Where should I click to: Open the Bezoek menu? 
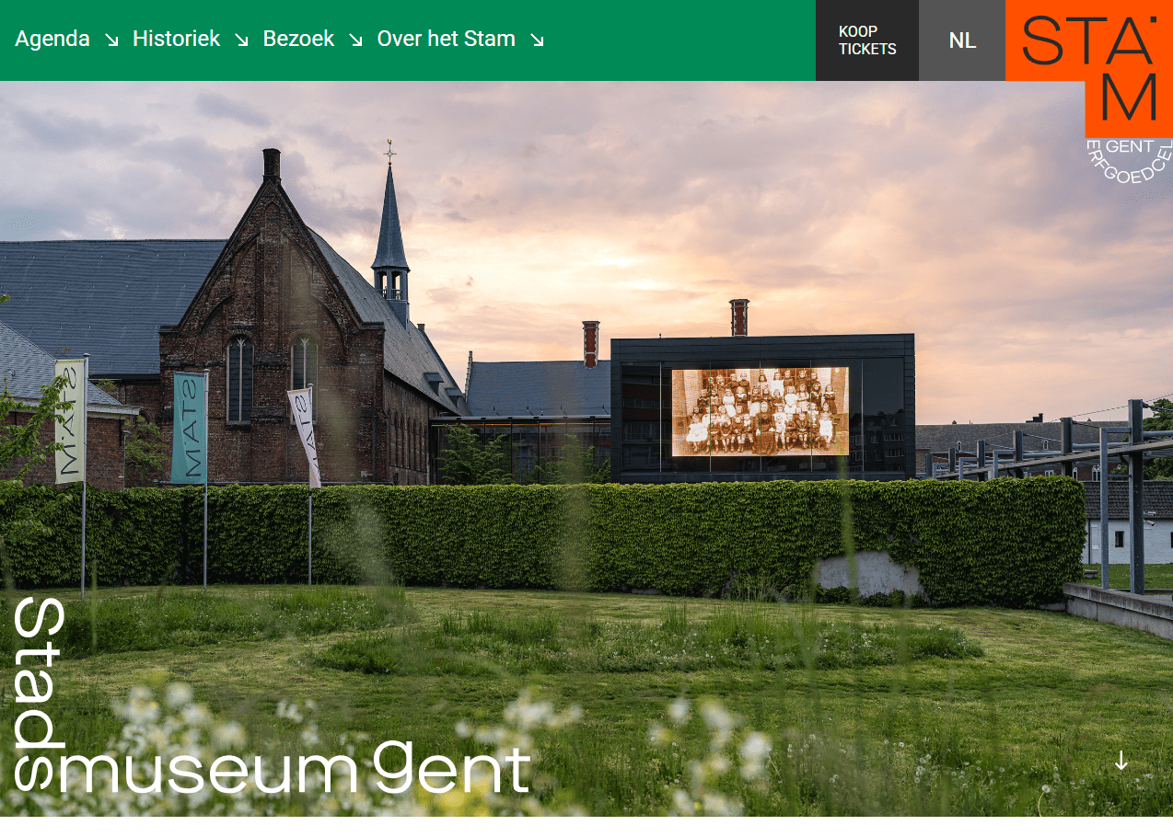(x=298, y=39)
